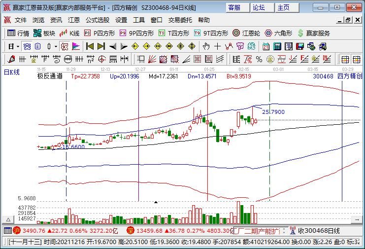Step forward with black right triangle
Viewport: 365px width, 249px height.
coord(124,46)
